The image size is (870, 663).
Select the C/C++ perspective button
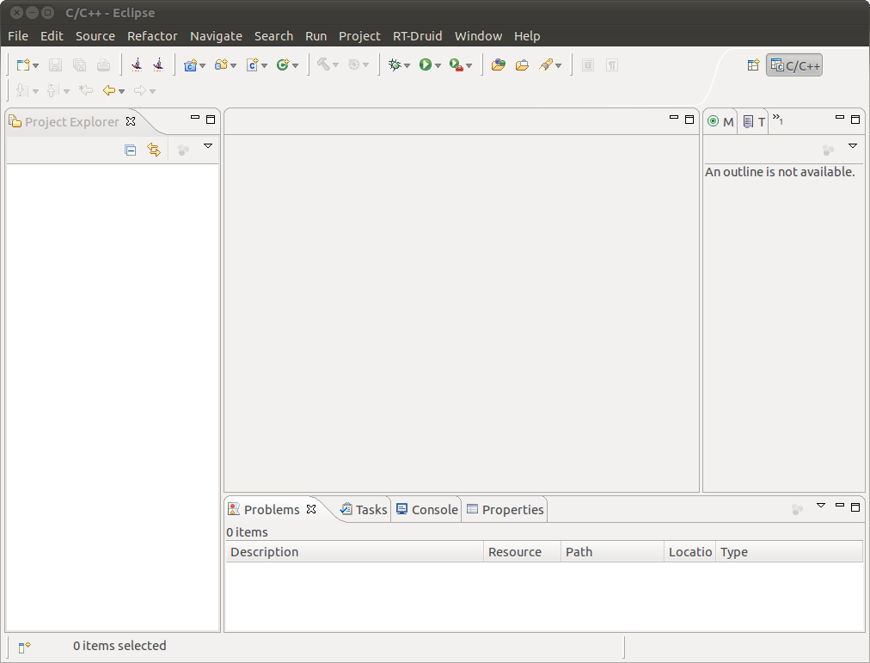tap(794, 65)
